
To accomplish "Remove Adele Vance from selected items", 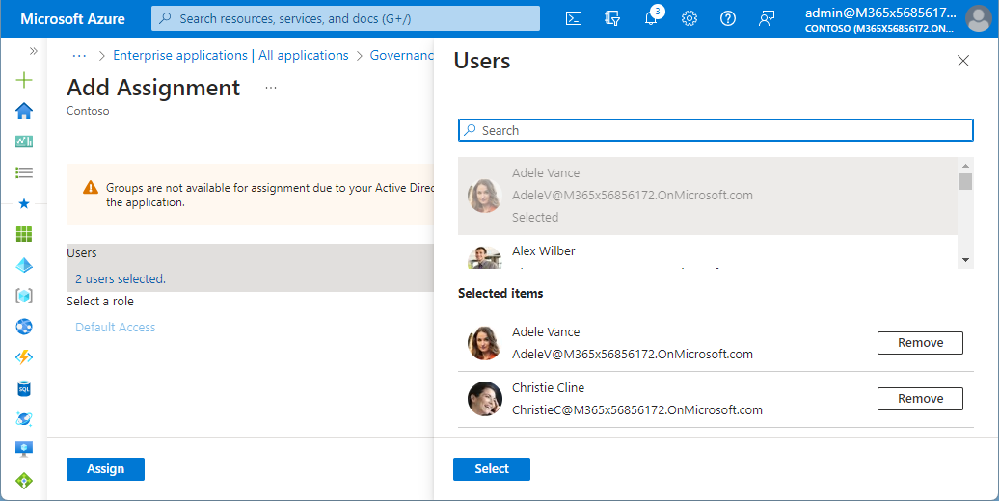I will point(920,343).
